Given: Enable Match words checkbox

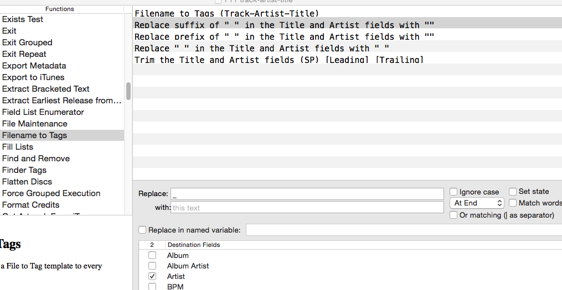Looking at the screenshot, I should [513, 203].
